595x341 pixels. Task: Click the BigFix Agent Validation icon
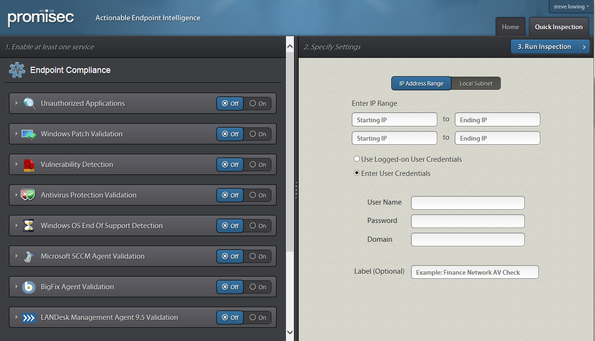[x=29, y=287]
